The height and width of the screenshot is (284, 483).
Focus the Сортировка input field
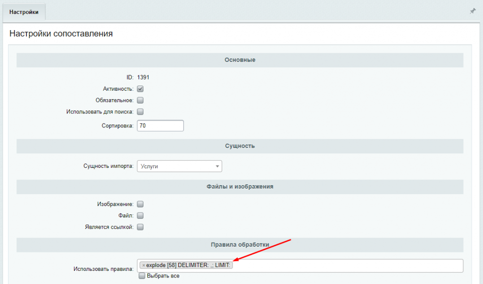pos(160,126)
